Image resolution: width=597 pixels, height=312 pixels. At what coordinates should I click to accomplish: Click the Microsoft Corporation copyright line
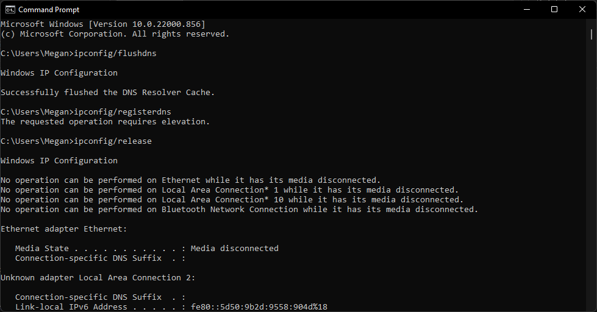click(x=115, y=34)
